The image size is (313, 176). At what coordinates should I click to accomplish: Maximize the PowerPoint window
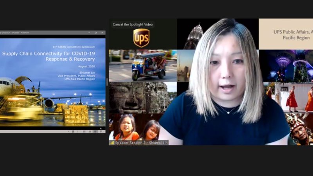point(96,32)
